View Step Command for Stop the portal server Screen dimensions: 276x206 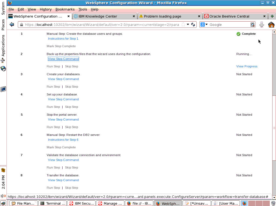pos(63,119)
